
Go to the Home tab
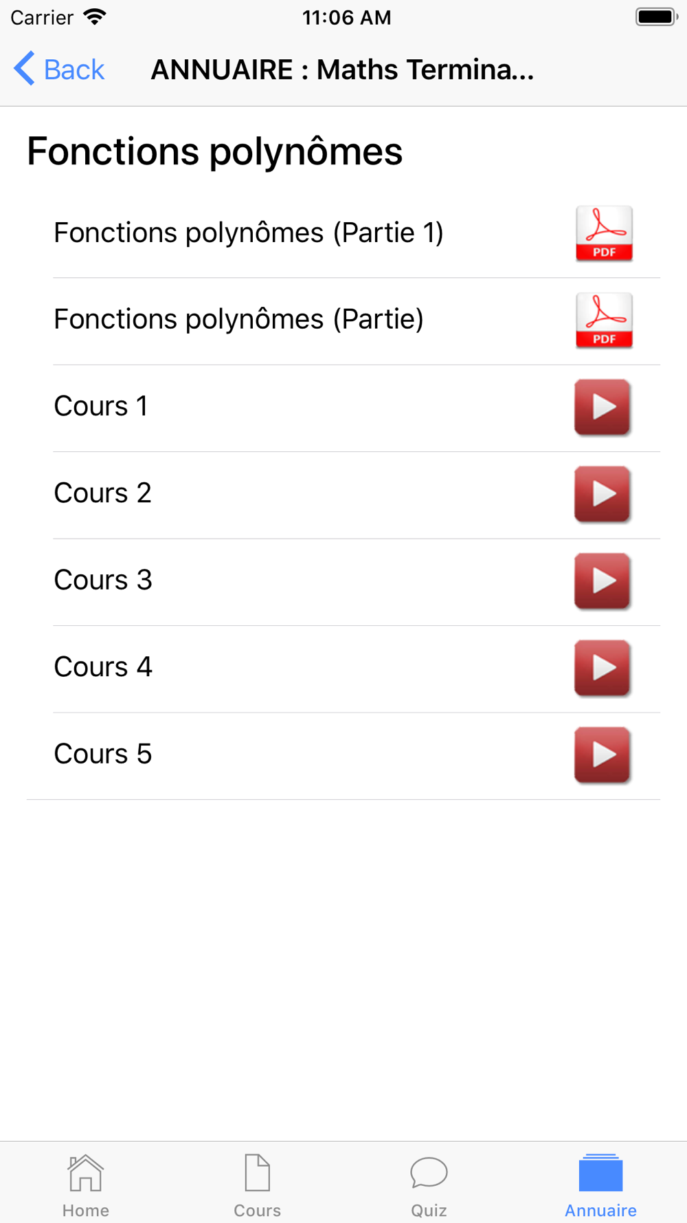86,1186
